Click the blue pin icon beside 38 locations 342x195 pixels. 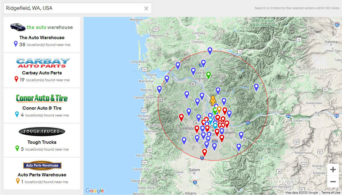click(16, 44)
